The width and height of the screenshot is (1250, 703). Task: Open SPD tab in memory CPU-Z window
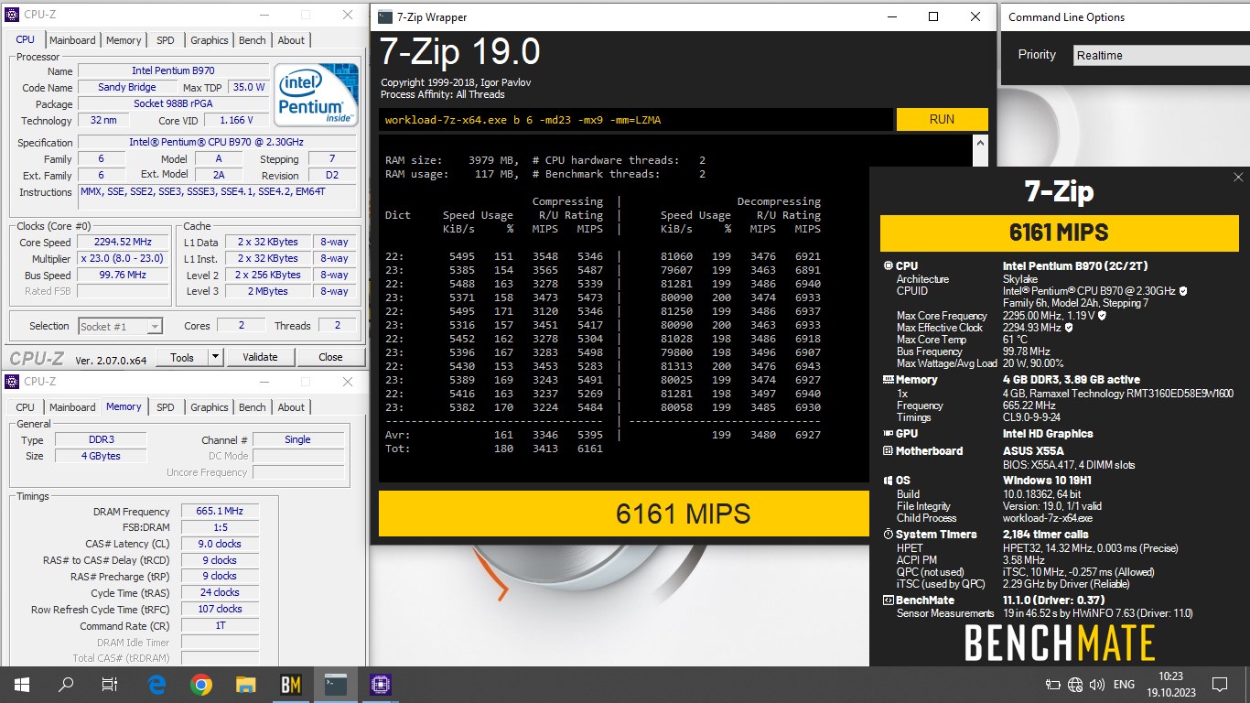(166, 407)
